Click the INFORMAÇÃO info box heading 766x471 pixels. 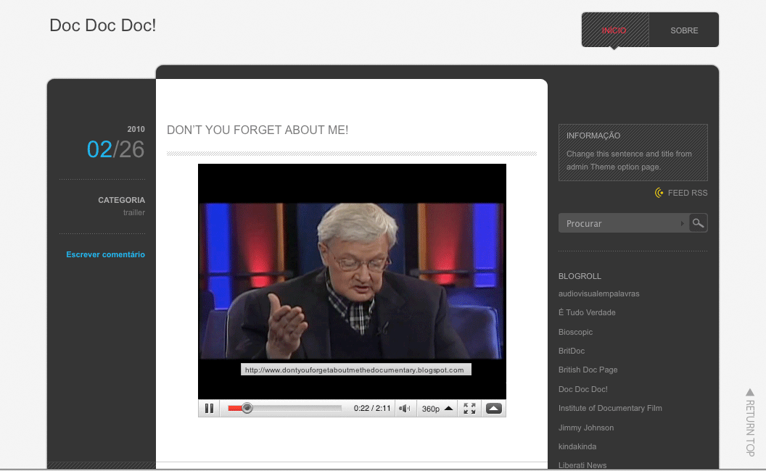(593, 136)
